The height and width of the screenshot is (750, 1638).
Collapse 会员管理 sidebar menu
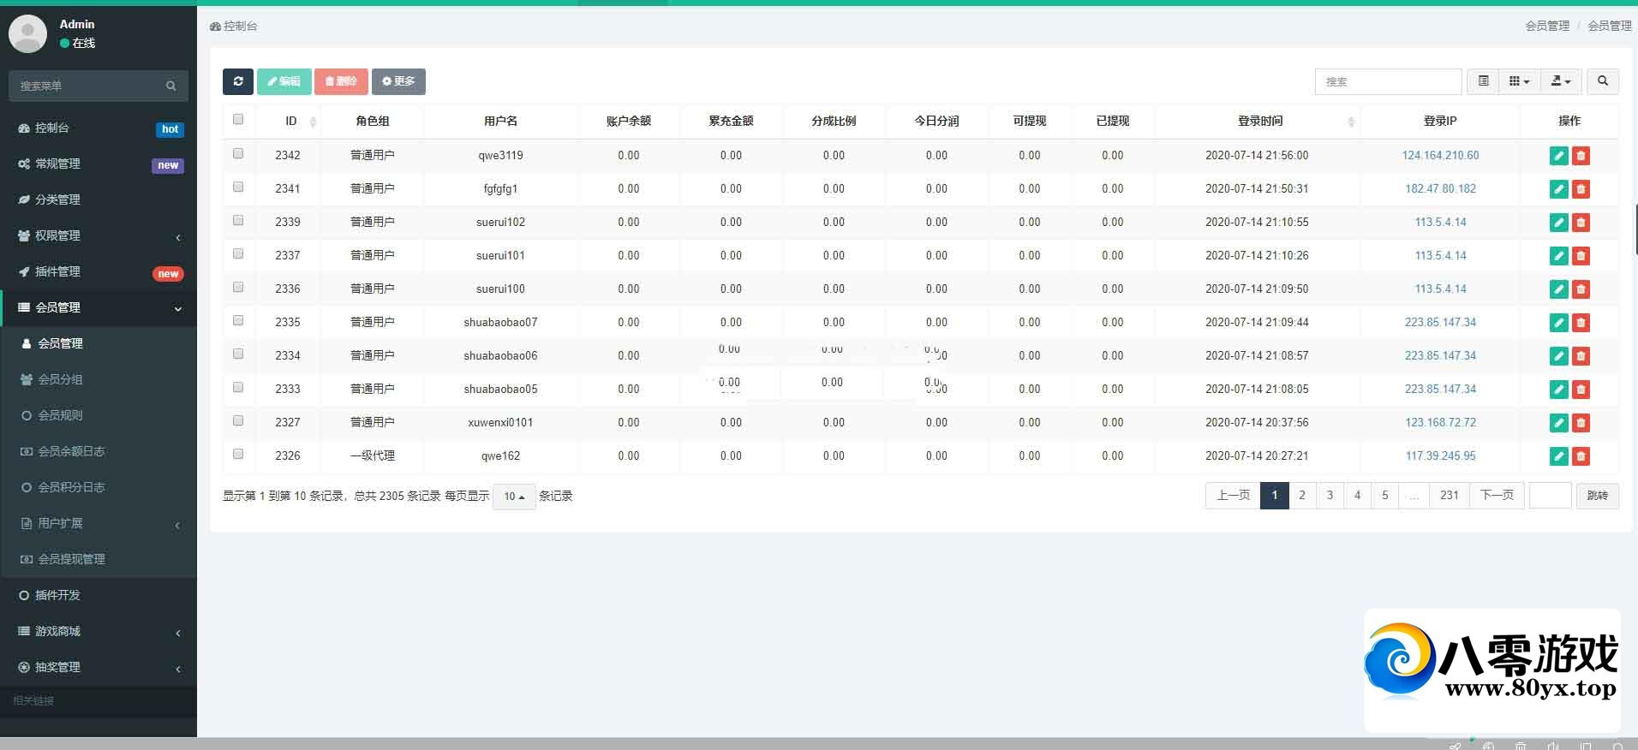[x=99, y=307]
